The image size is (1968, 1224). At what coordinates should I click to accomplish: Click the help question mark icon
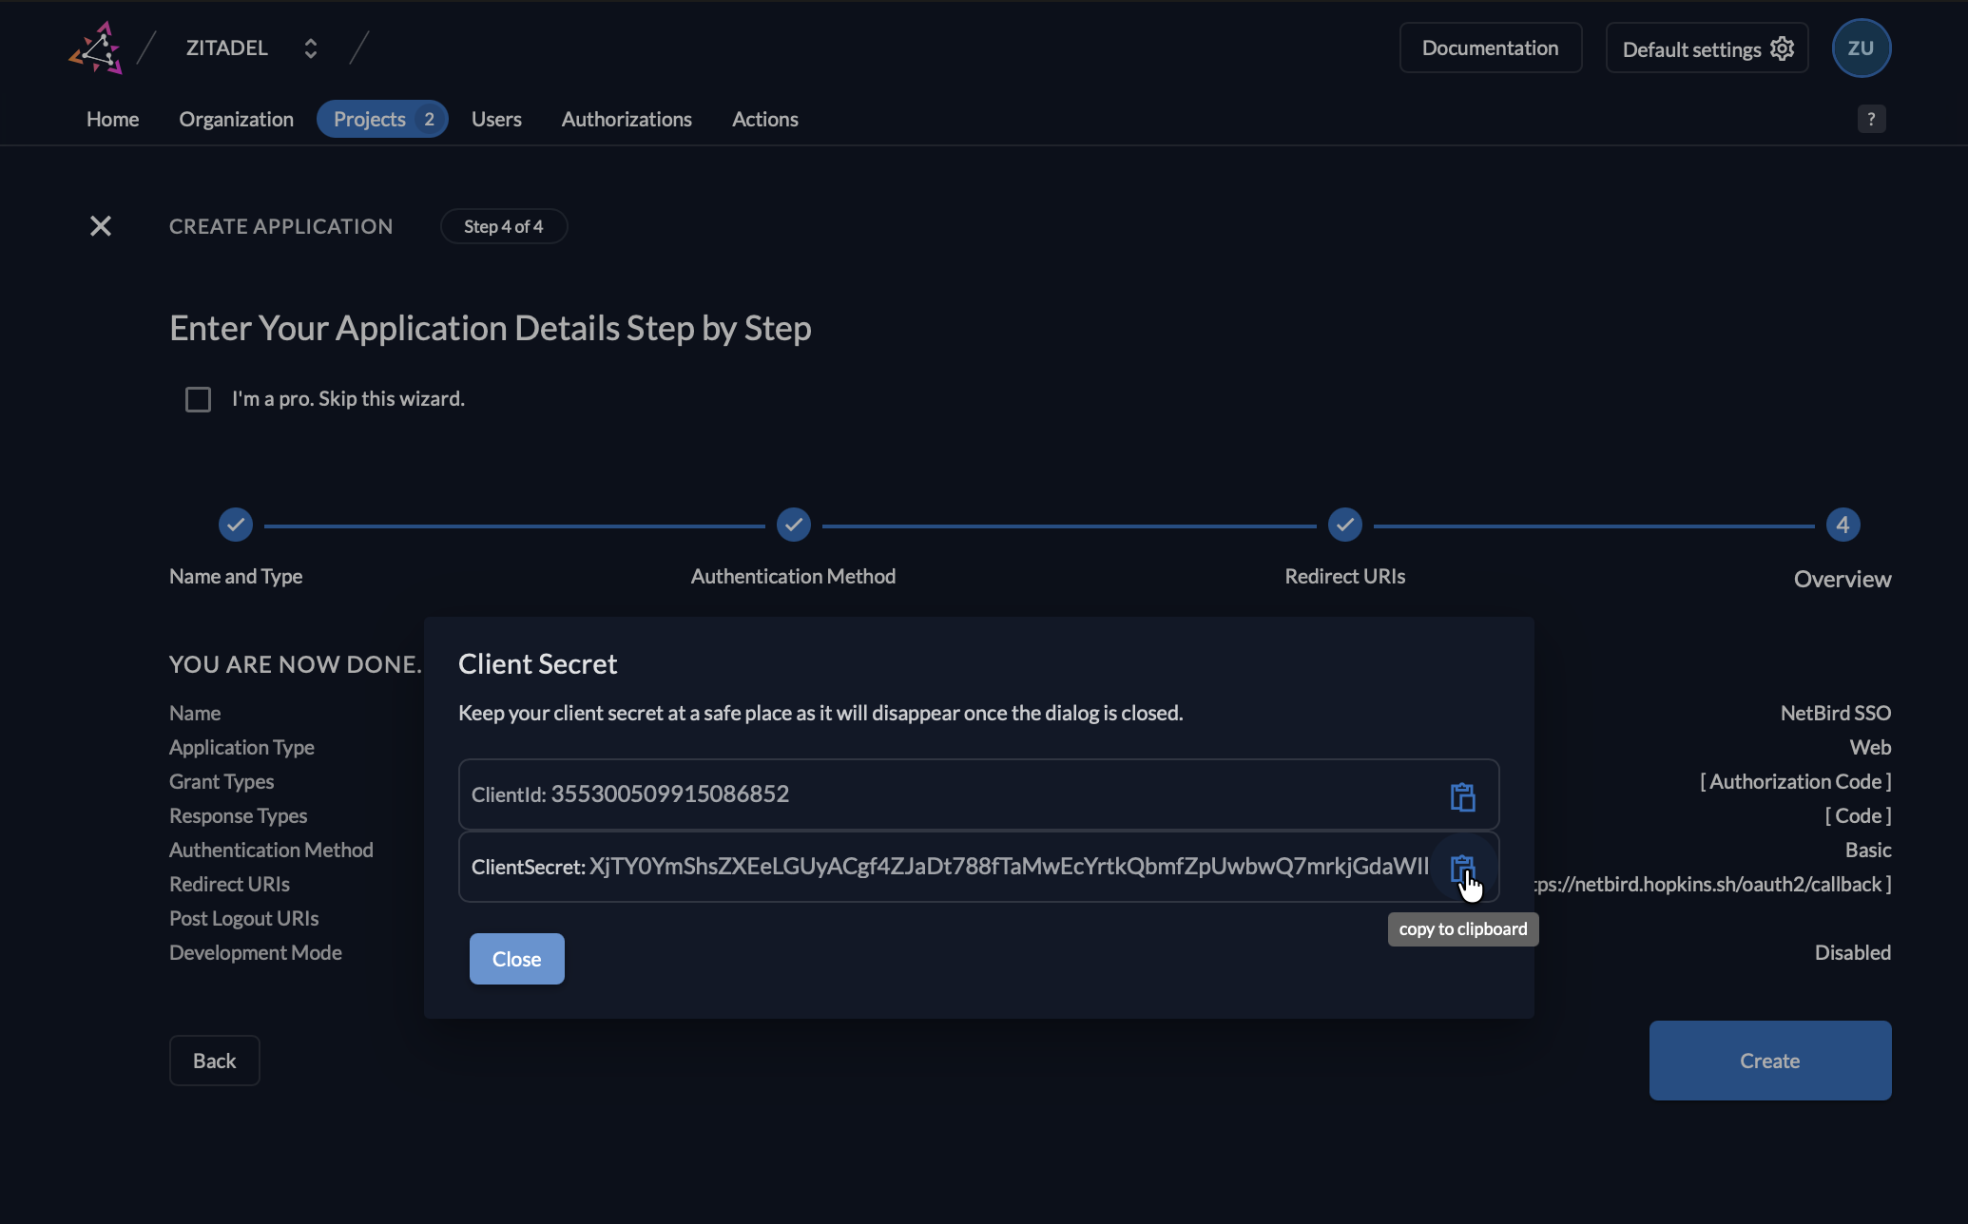(x=1872, y=118)
